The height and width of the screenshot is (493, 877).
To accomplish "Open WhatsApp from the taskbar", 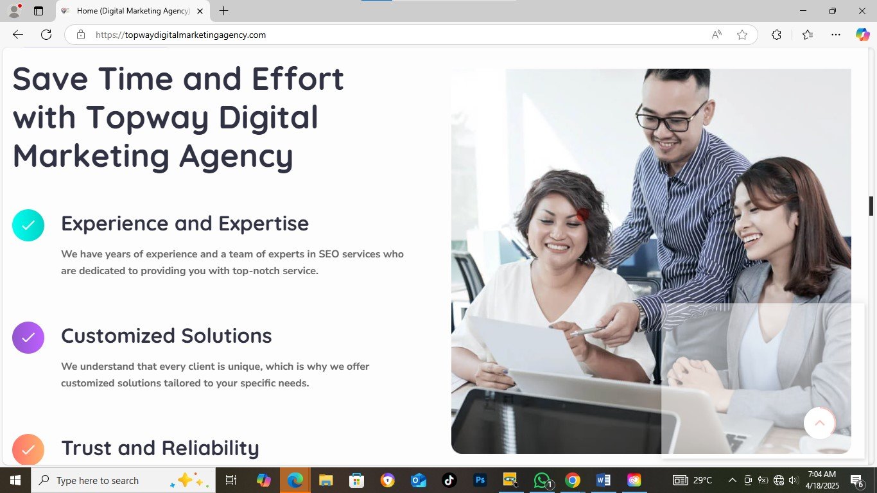I will point(542,480).
